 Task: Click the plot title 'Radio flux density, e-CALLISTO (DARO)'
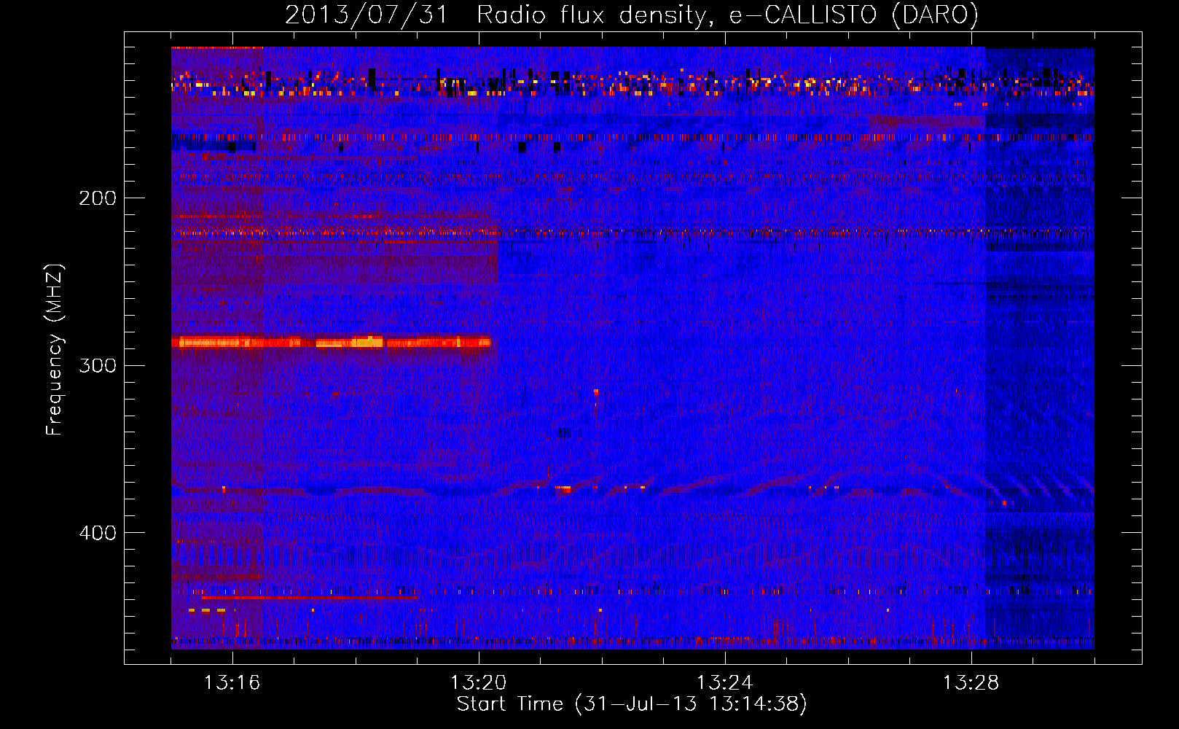727,15
